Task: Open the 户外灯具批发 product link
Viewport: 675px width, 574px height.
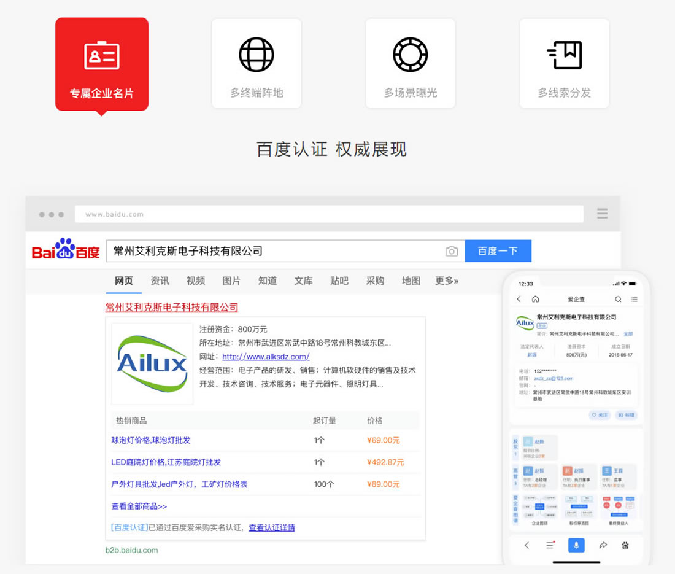Action: (180, 484)
